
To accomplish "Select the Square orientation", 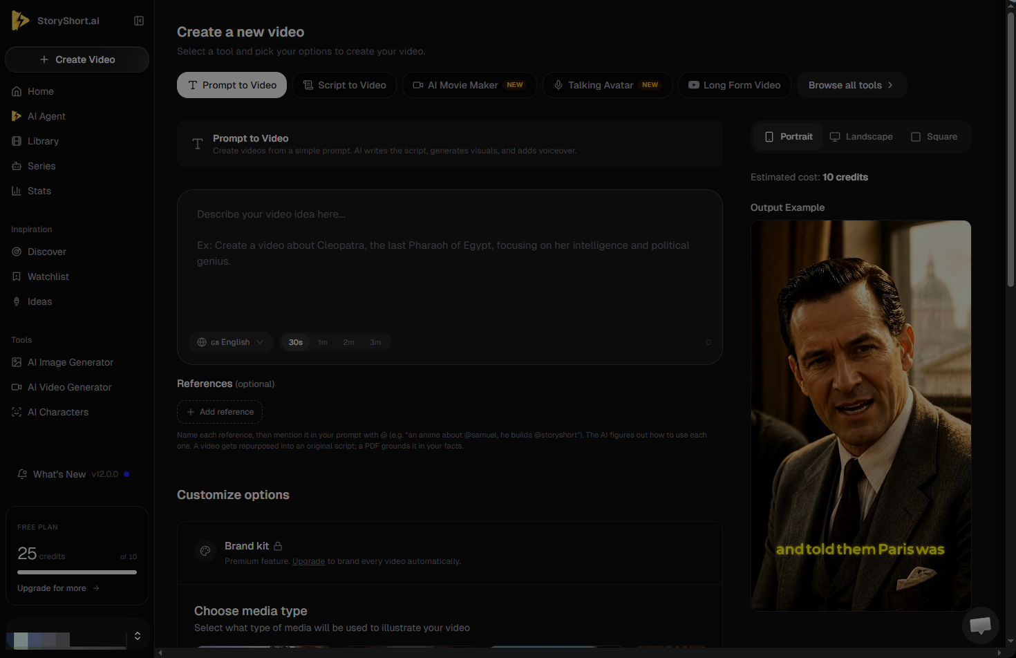I will pyautogui.click(x=934, y=137).
